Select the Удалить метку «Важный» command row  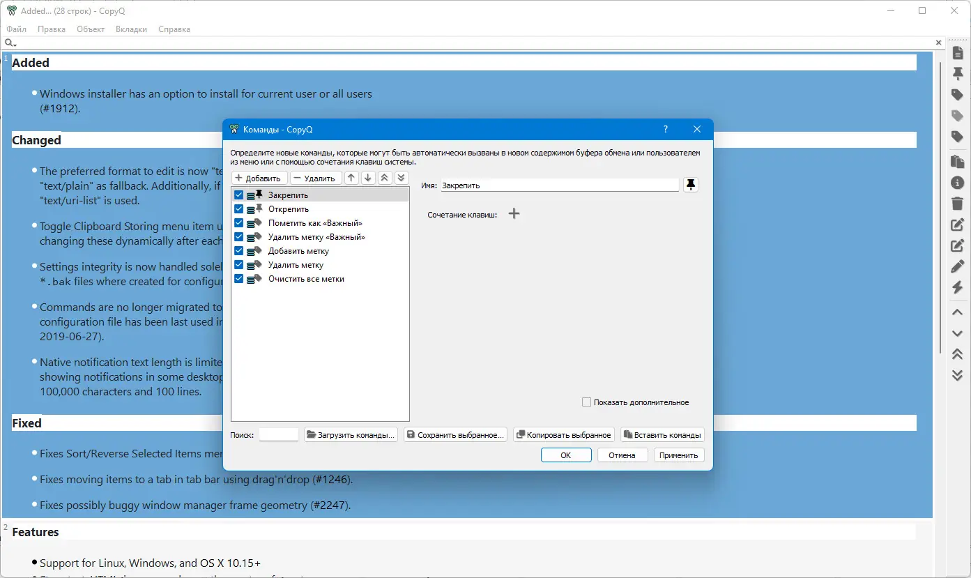320,237
